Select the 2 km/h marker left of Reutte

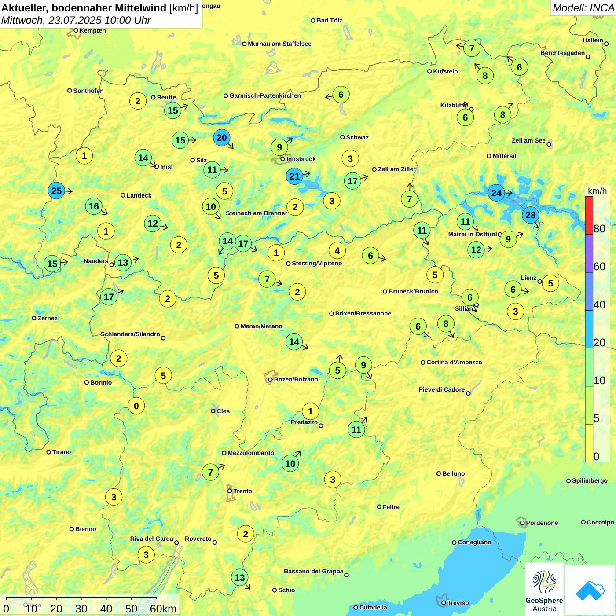(138, 101)
